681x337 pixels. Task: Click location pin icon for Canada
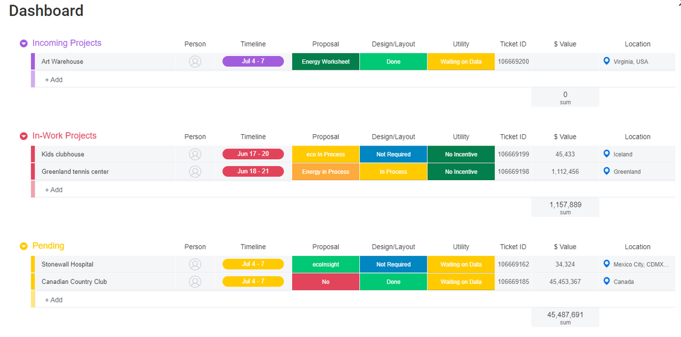click(x=607, y=281)
